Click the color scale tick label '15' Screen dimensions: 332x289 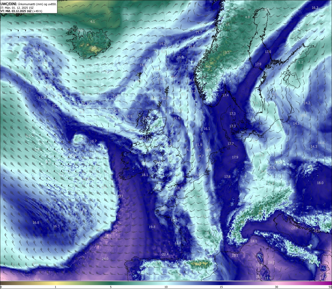pyautogui.click(x=221, y=287)
